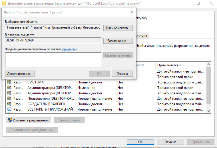Click the group icon beside СОЗДАТЕЛЬ-ВЛАДЕЛЕЦ entry
The image size is (217, 148).
(9, 104)
